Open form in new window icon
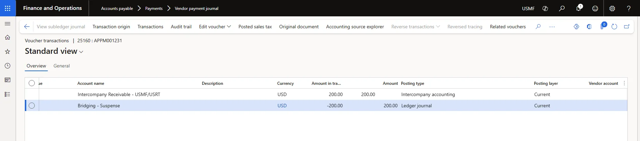Screen dimensions: 640x141 point(627,27)
